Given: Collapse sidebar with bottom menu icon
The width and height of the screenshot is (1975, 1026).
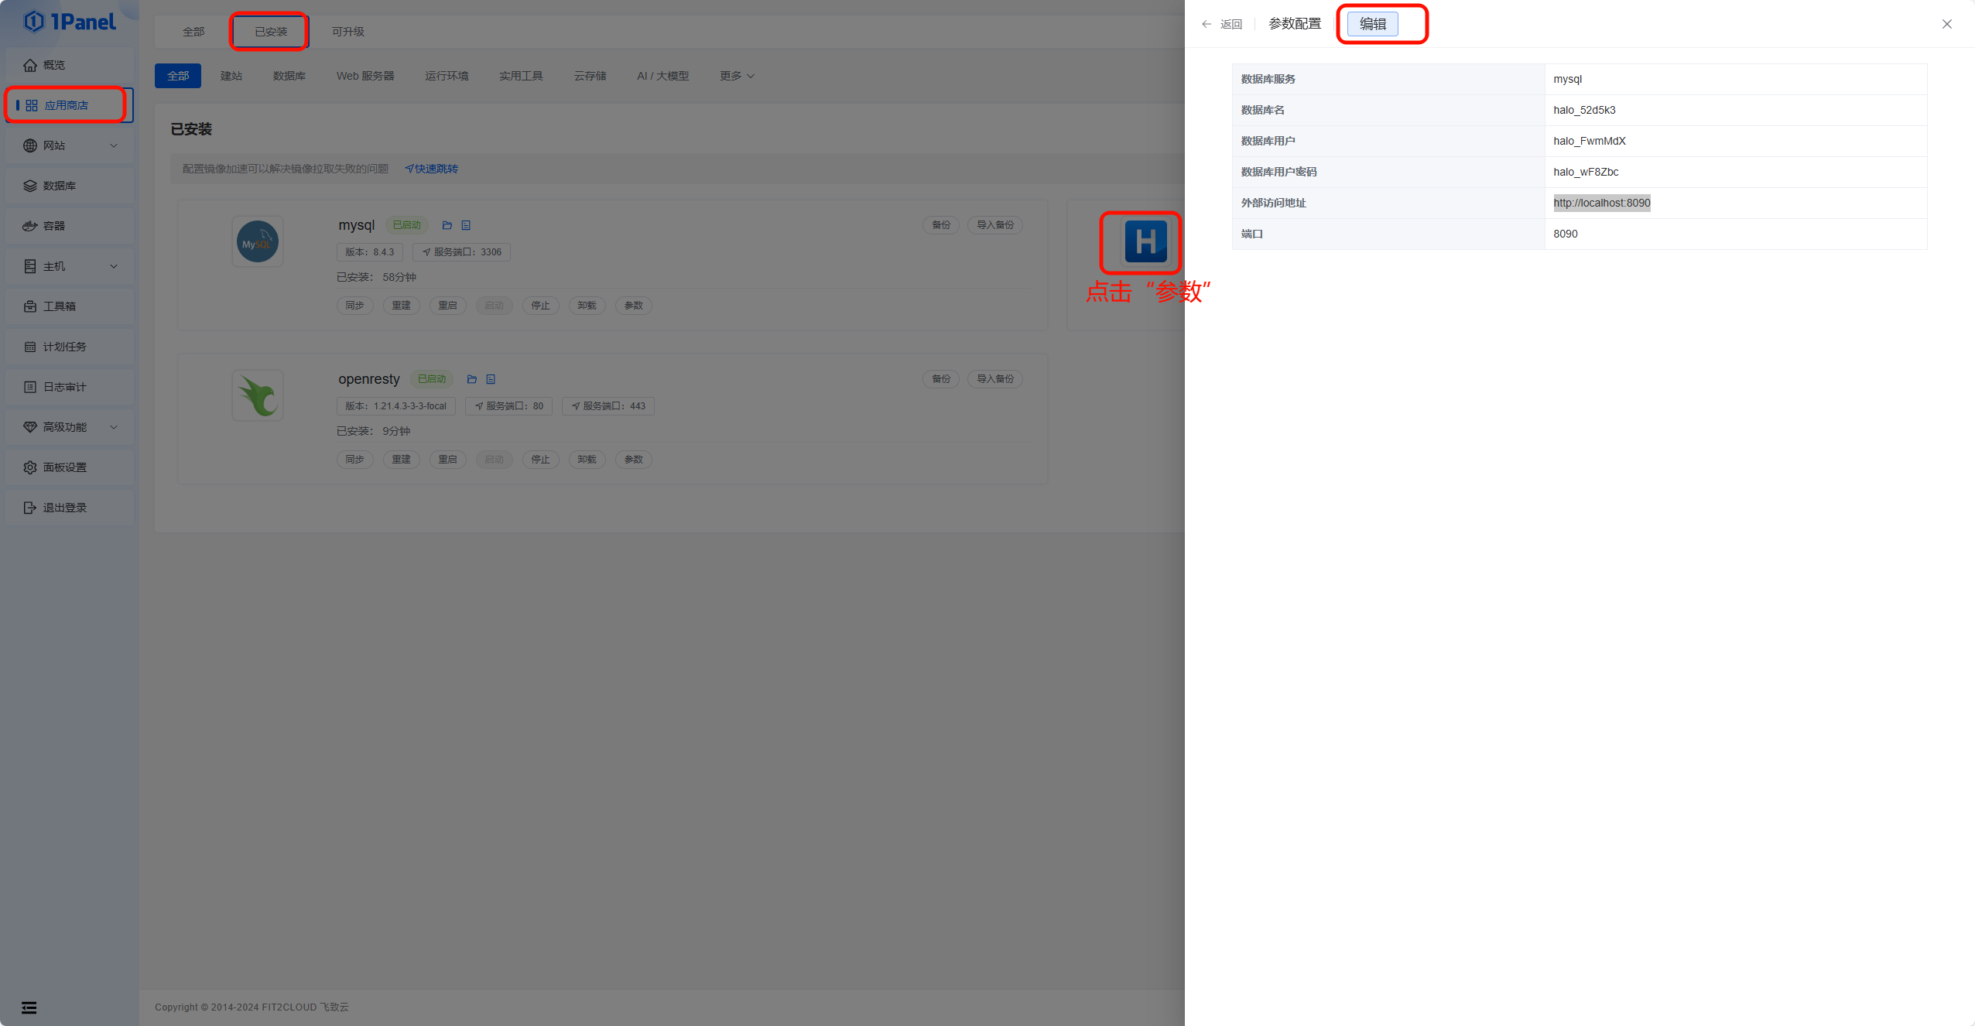Looking at the screenshot, I should (x=29, y=1007).
